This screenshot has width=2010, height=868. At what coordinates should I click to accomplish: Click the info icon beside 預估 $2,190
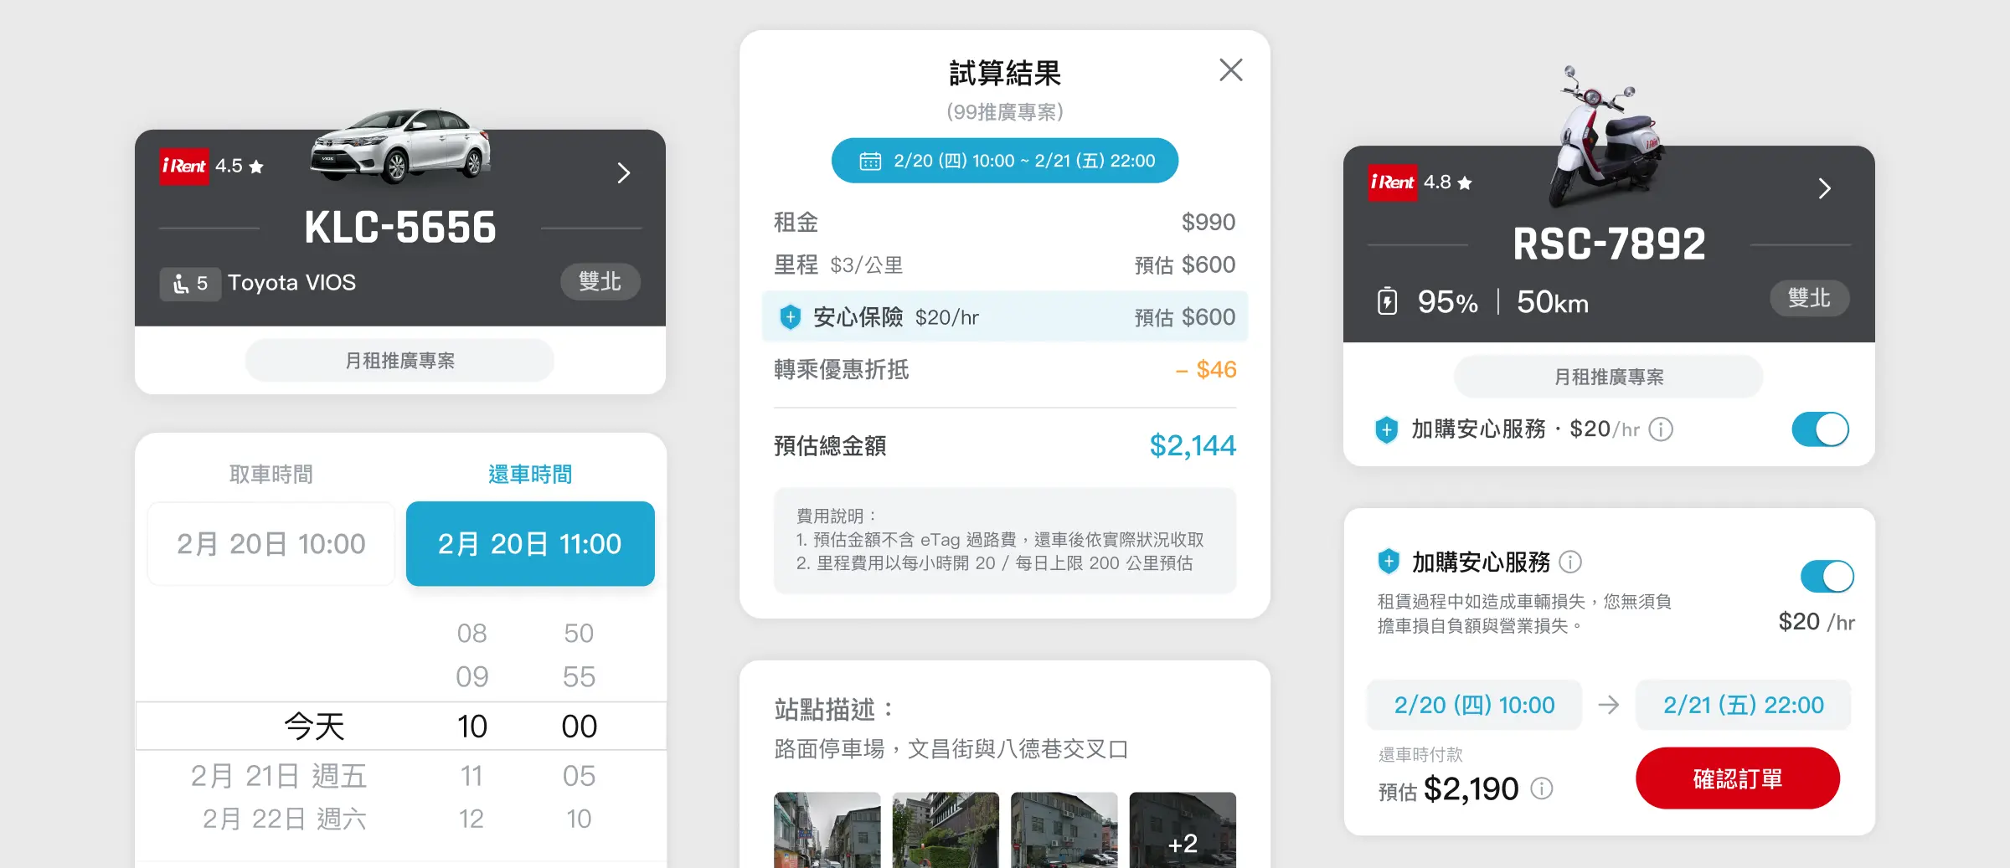coord(1542,788)
